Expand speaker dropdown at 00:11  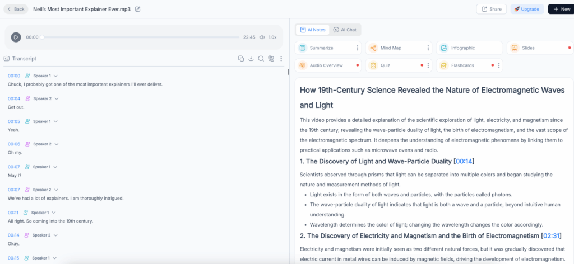pyautogui.click(x=53, y=213)
